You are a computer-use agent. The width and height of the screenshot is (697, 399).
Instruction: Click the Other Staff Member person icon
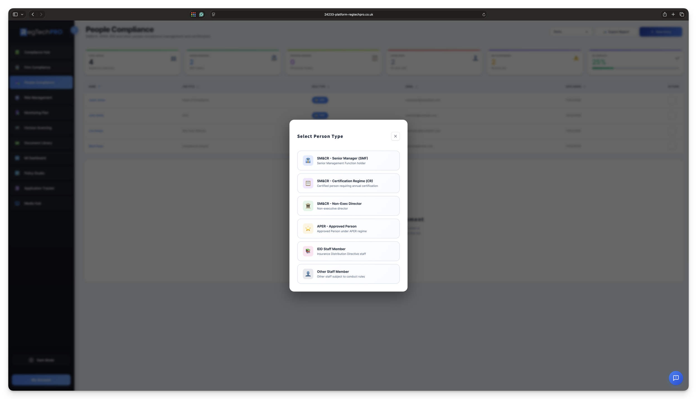click(308, 274)
